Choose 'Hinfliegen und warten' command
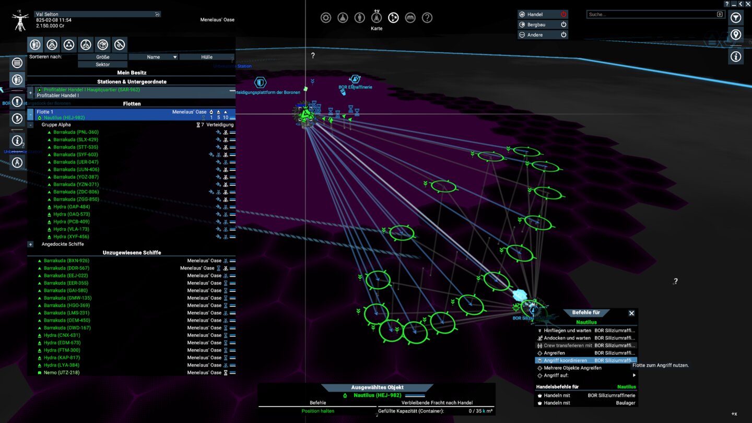The image size is (752, 423). click(586, 331)
